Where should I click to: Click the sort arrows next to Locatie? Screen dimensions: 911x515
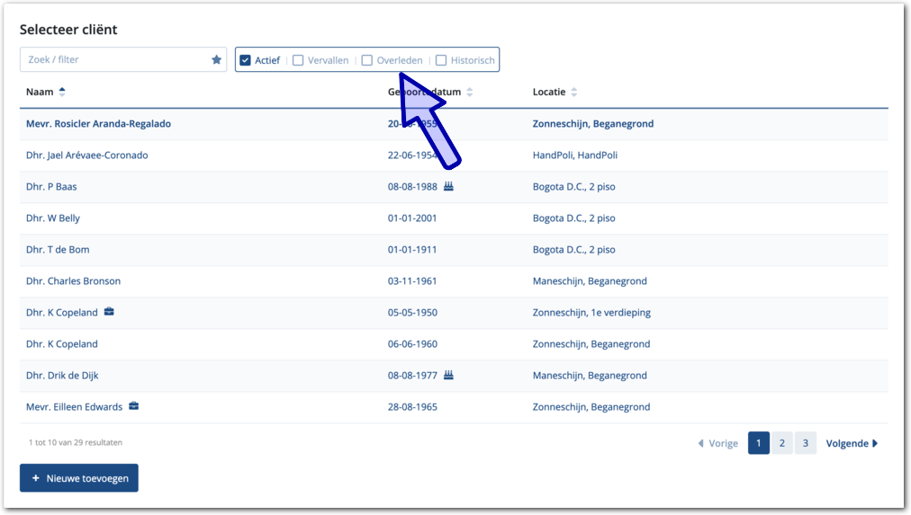pos(574,93)
